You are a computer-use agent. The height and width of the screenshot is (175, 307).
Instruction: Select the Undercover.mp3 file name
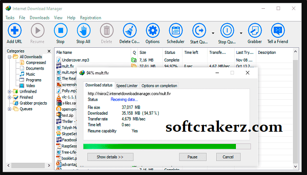click(75, 60)
